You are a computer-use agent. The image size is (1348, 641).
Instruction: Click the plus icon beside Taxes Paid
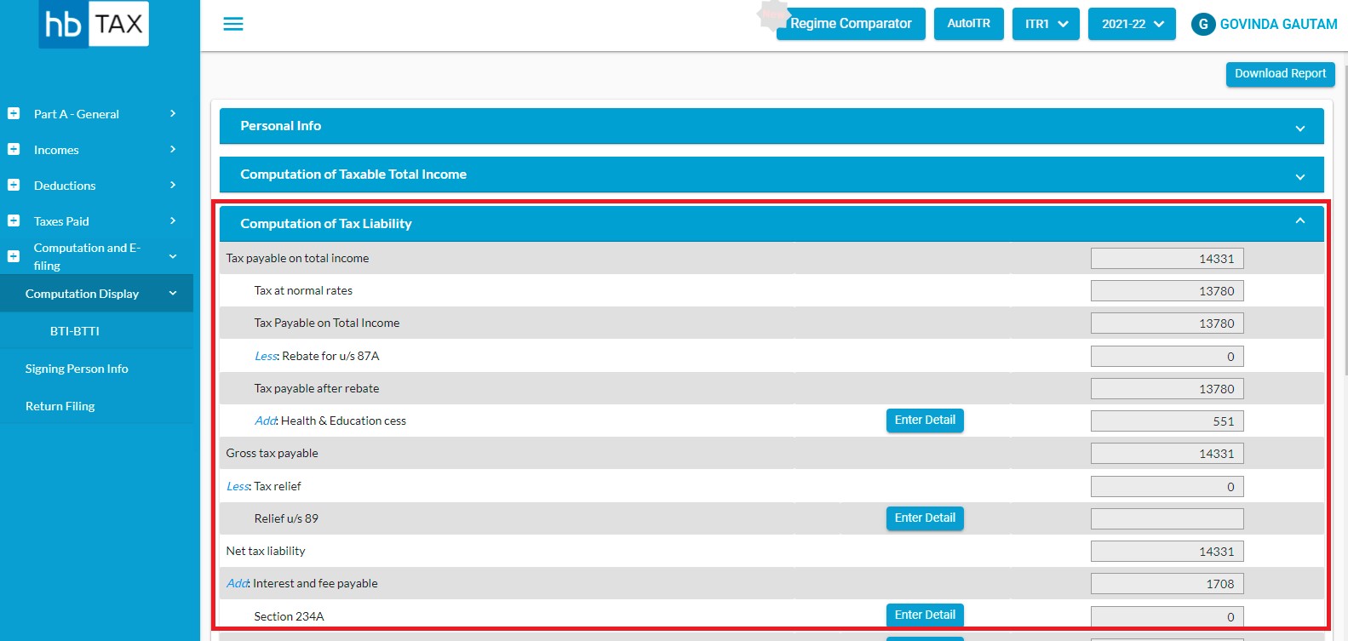[14, 220]
